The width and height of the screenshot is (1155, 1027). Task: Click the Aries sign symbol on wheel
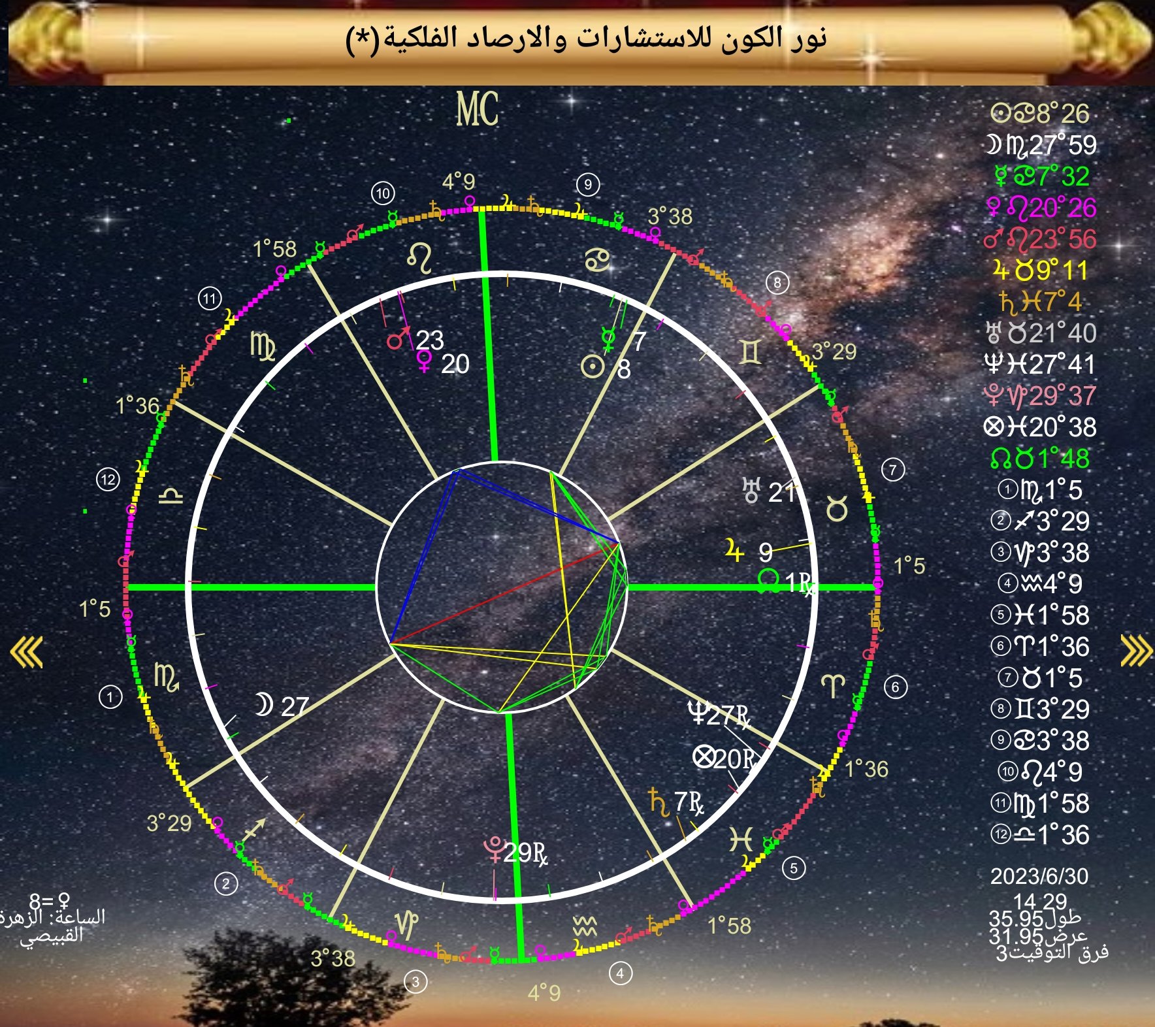(x=833, y=687)
